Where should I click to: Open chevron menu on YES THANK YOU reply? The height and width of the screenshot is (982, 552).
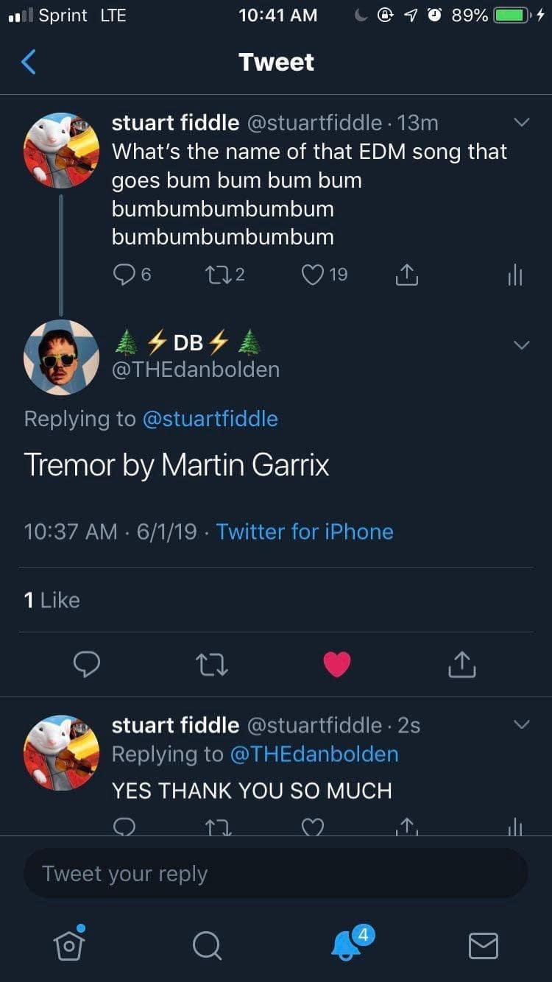click(x=521, y=725)
